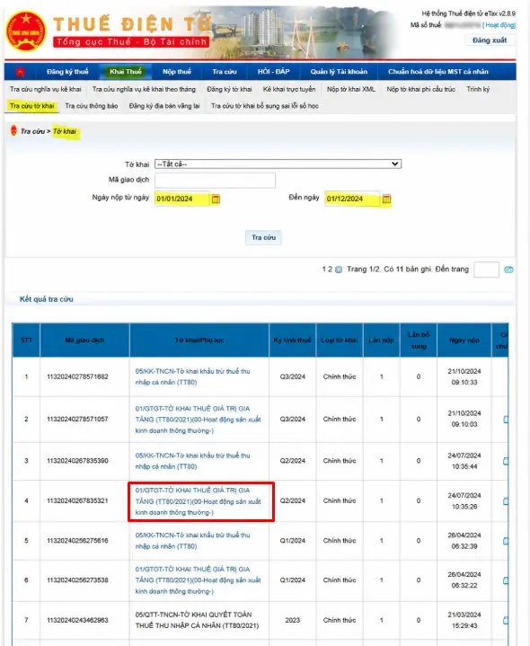This screenshot has height=646, width=530.
Task: Click the 'Đăng xuất' logout button
Action: point(490,40)
